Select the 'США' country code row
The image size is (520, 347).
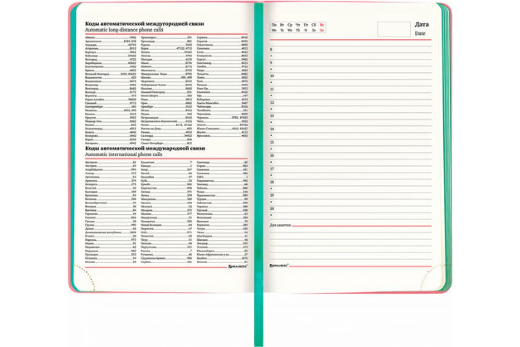(222, 177)
